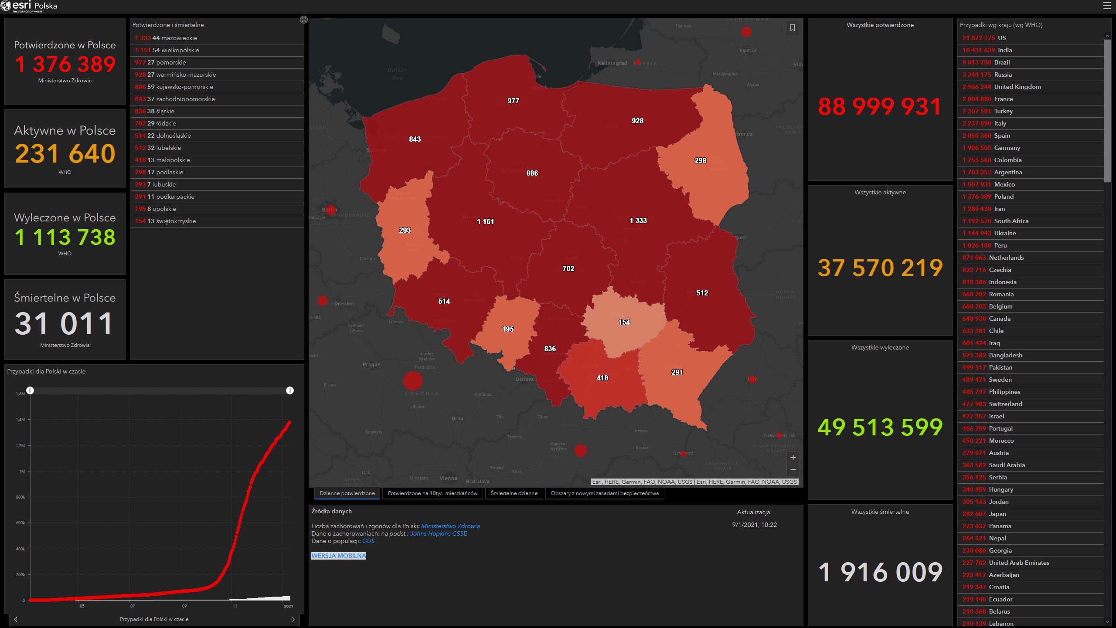Click the Berlin red circle marker
The width and height of the screenshot is (1116, 628).
(x=331, y=210)
